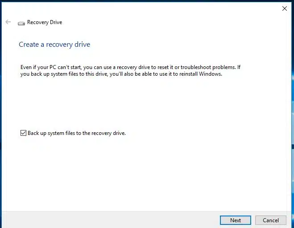The image size is (294, 228).
Task: Click the 'Create a recovery drive' heading
Action: 54,45
